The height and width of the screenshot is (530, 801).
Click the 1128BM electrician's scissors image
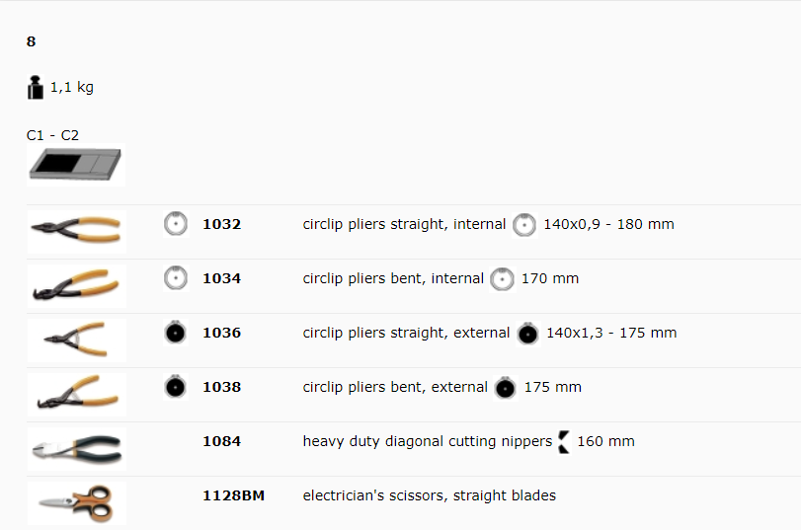tap(77, 503)
